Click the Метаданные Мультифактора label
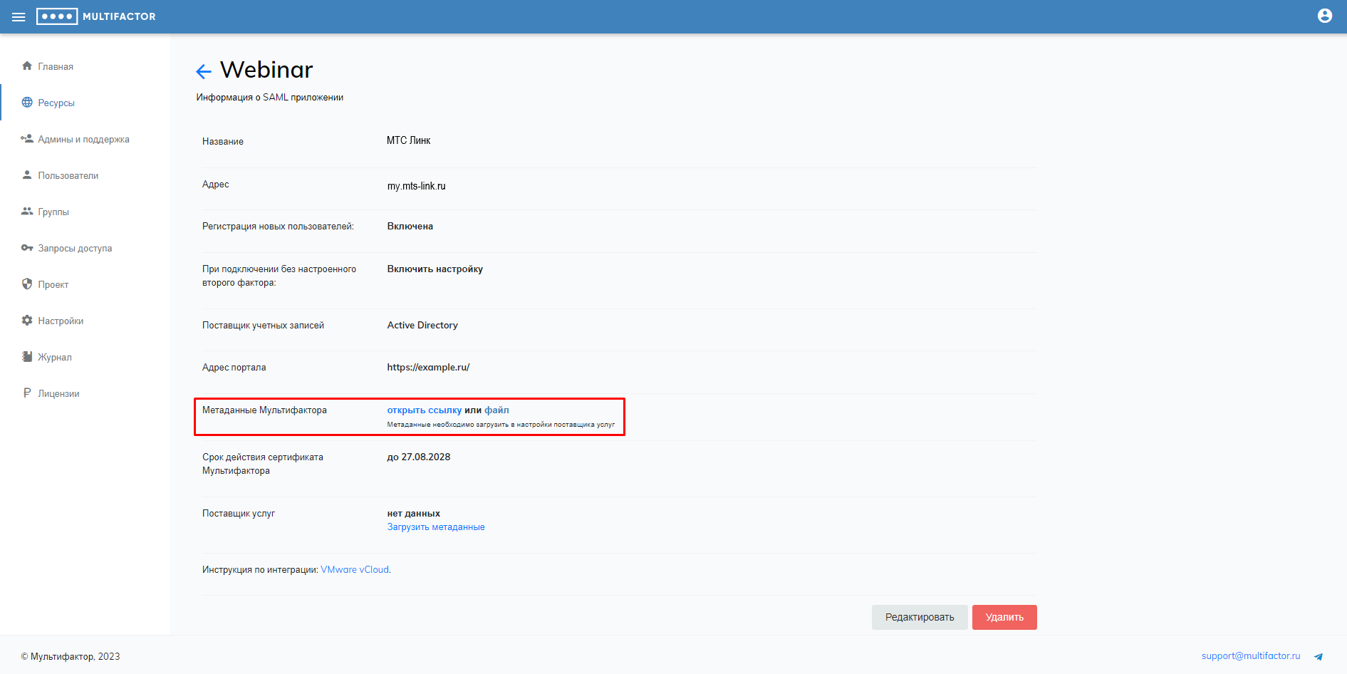The height and width of the screenshot is (674, 1347). pyautogui.click(x=264, y=410)
